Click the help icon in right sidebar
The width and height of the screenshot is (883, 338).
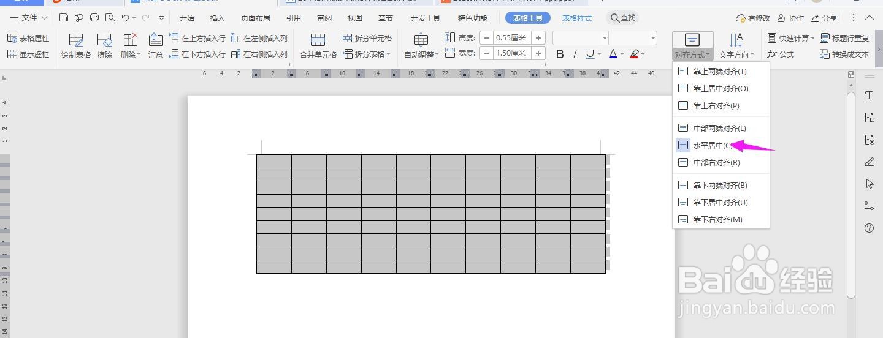pyautogui.click(x=869, y=228)
